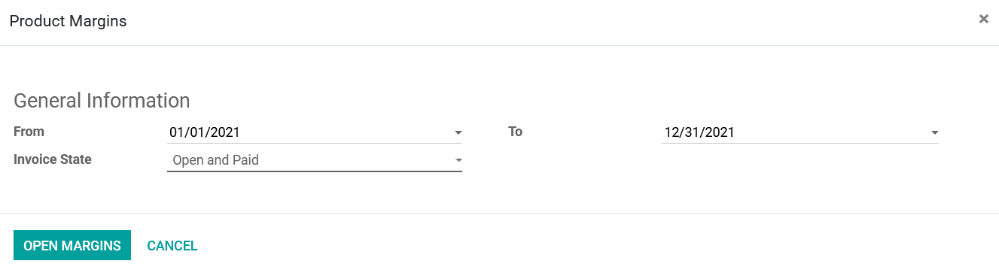Click the Product Margins dialog title
This screenshot has width=999, height=279.
68,22
